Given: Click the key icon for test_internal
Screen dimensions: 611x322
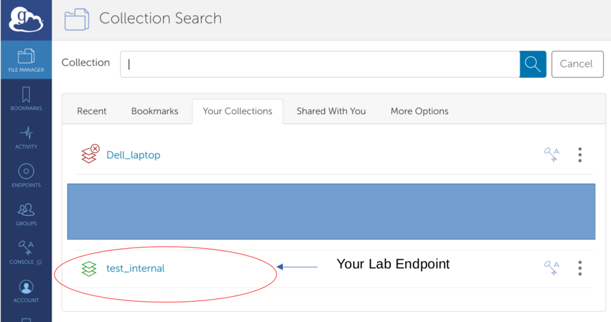Looking at the screenshot, I should pyautogui.click(x=551, y=268).
